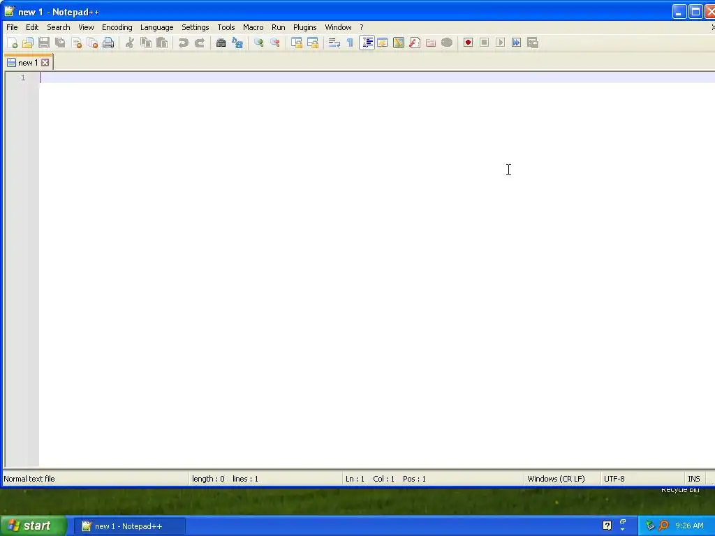715x536 pixels.
Task: Click the Cut scissors icon
Action: (x=130, y=43)
